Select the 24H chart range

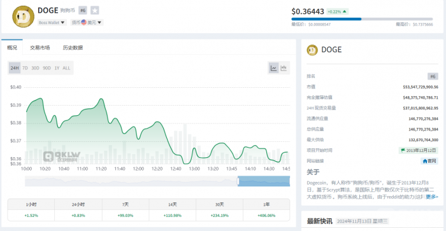point(15,68)
